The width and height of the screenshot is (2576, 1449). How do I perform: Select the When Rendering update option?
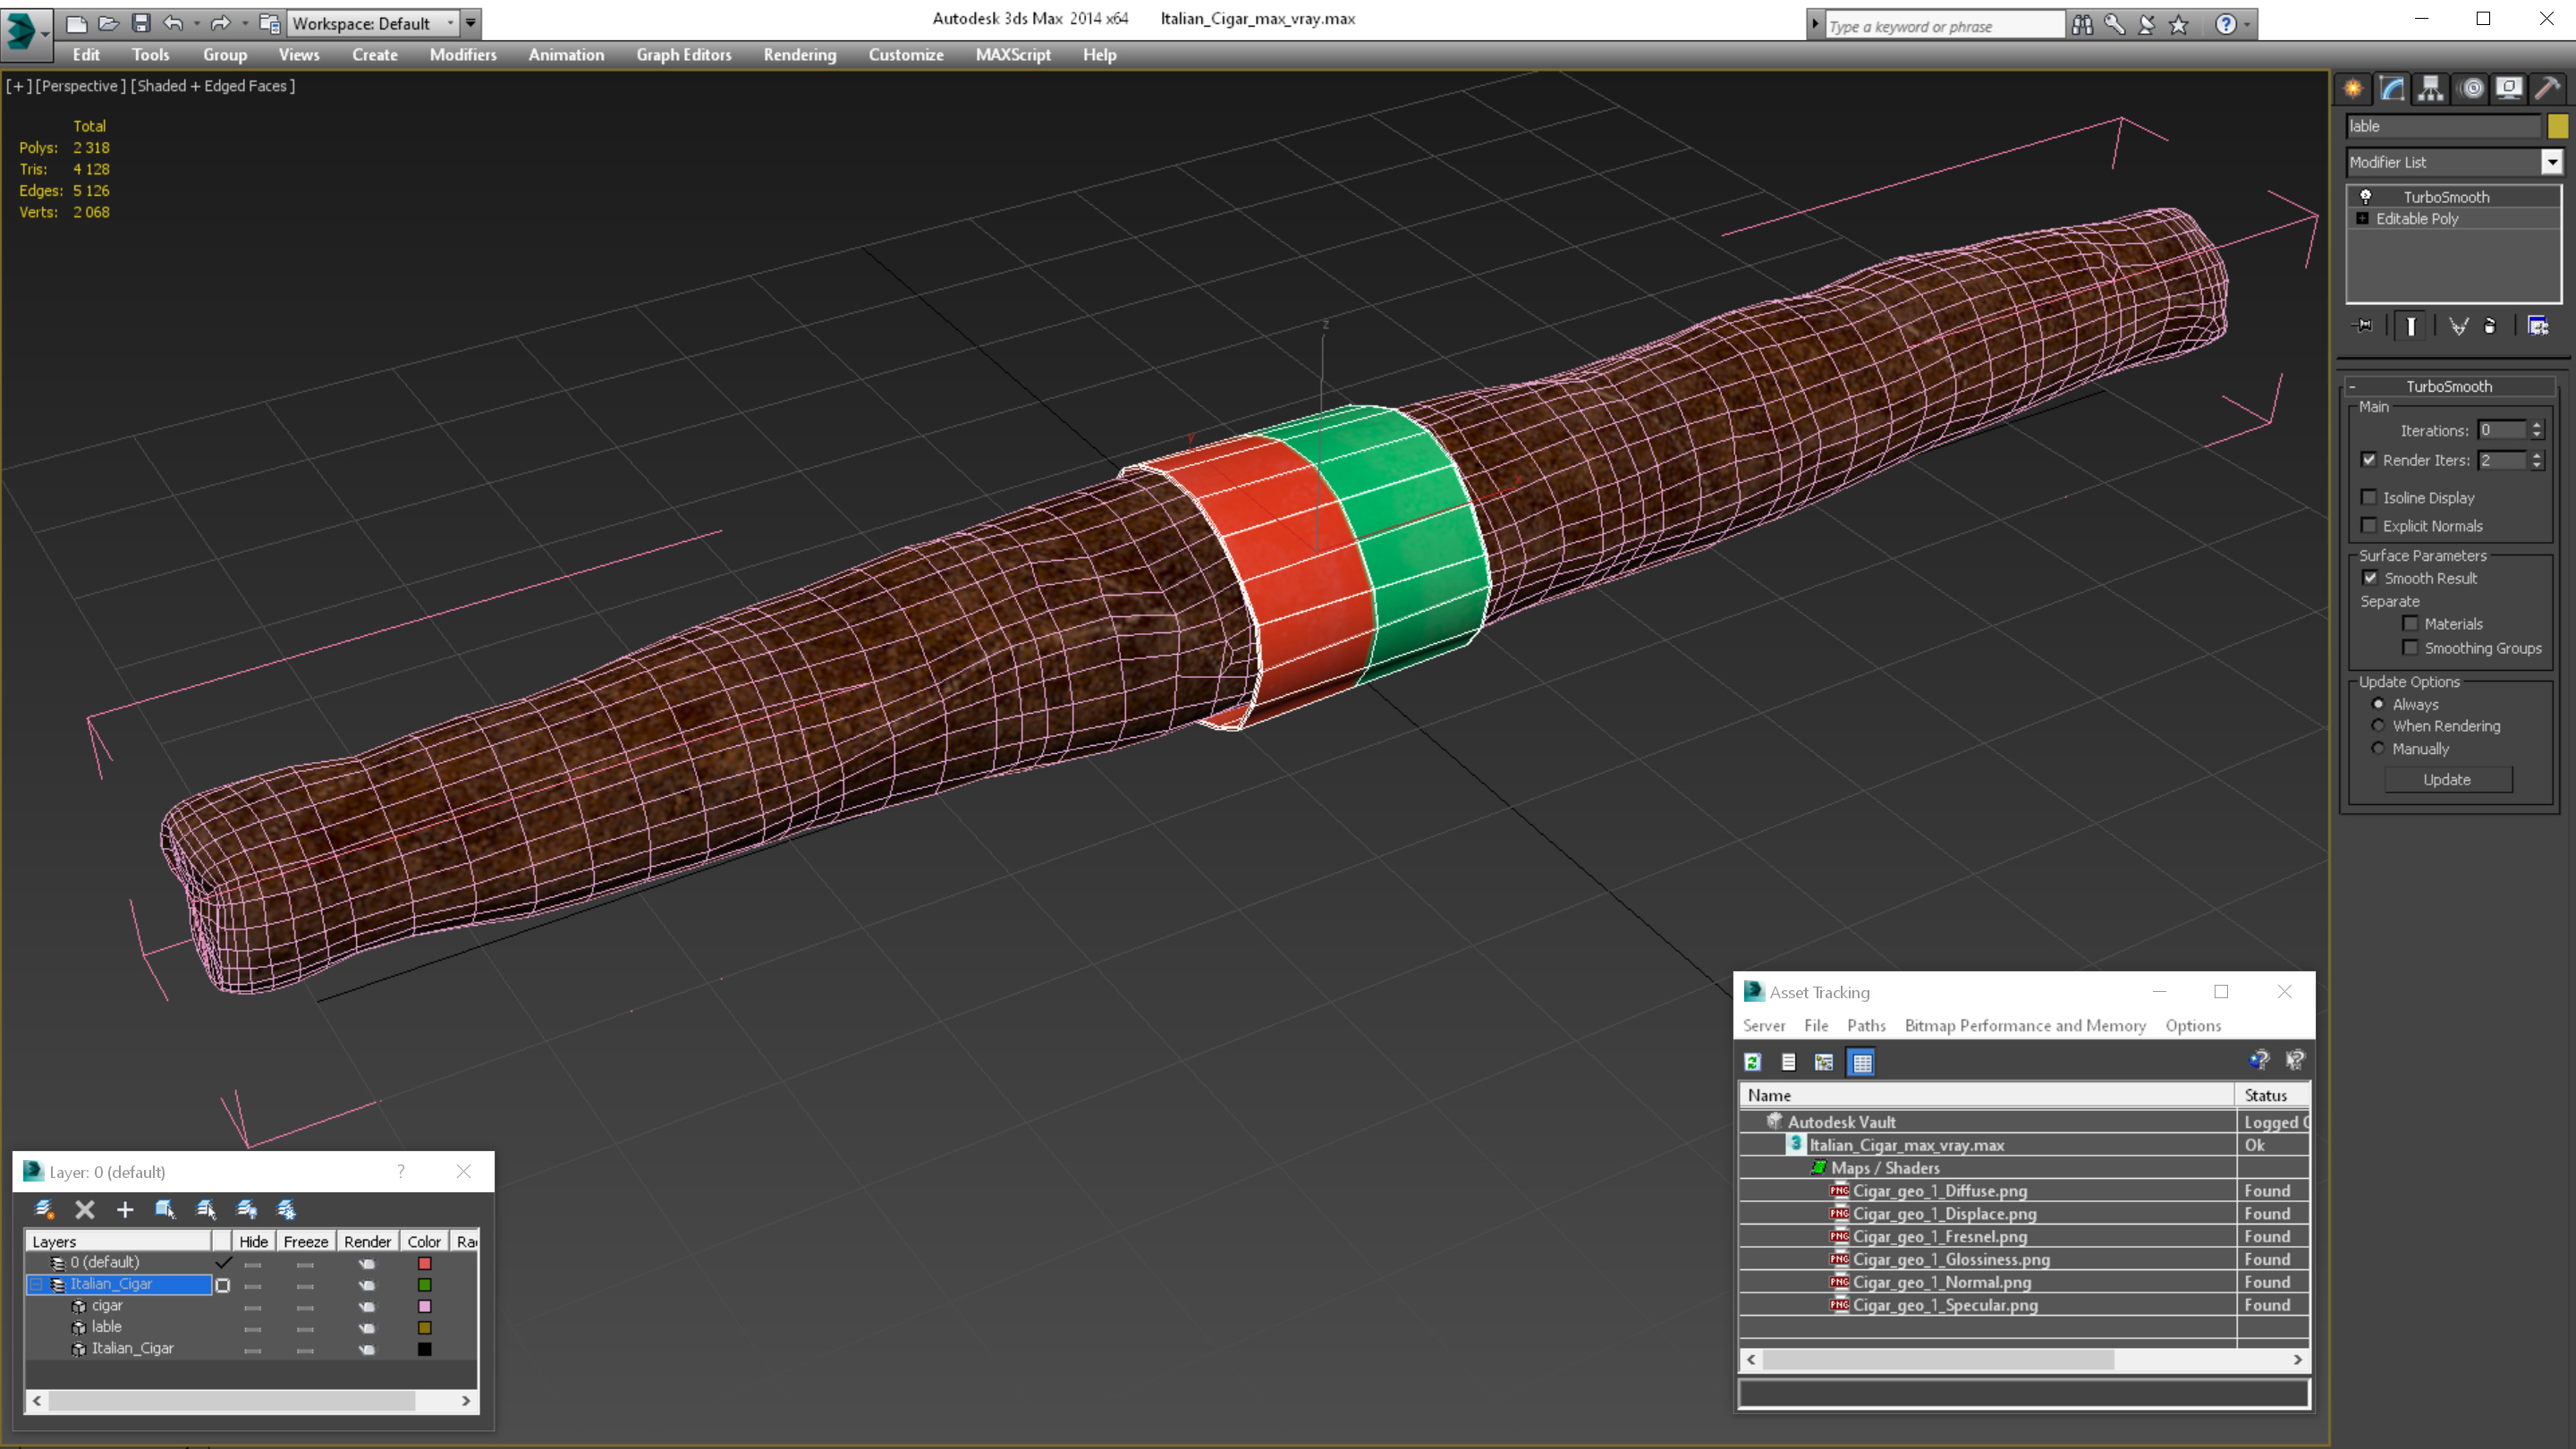click(2379, 726)
